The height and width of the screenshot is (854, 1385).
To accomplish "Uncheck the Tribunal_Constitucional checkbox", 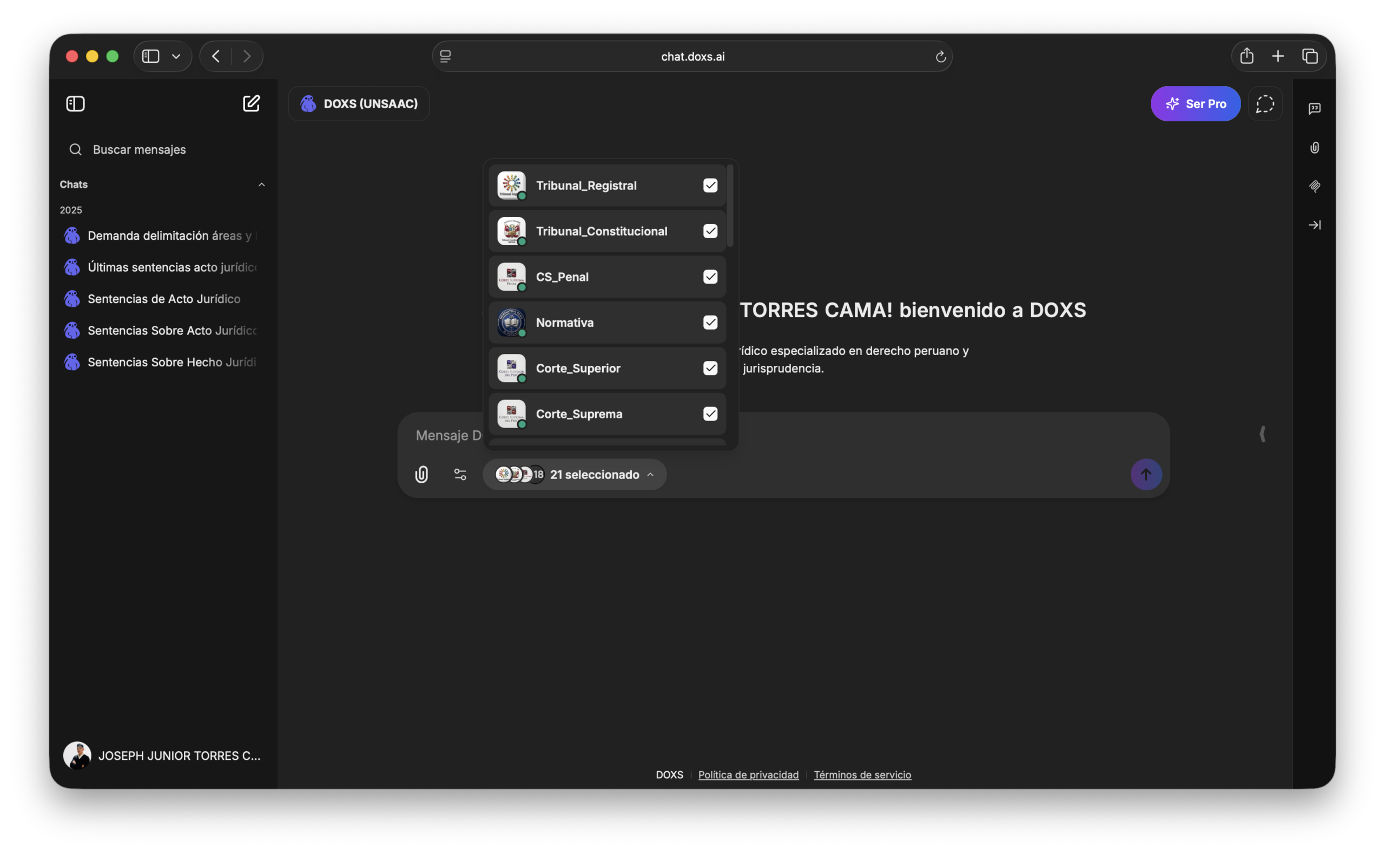I will 710,231.
